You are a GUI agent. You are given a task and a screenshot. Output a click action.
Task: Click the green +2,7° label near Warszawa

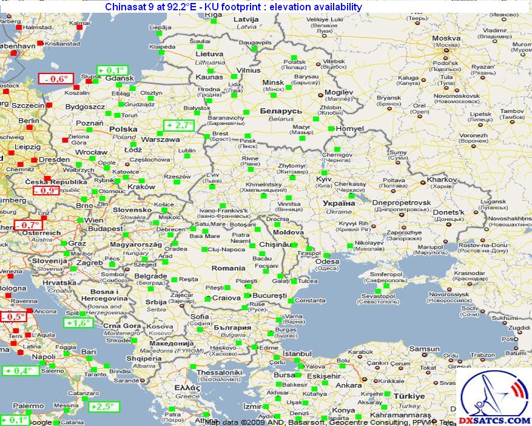coord(179,126)
